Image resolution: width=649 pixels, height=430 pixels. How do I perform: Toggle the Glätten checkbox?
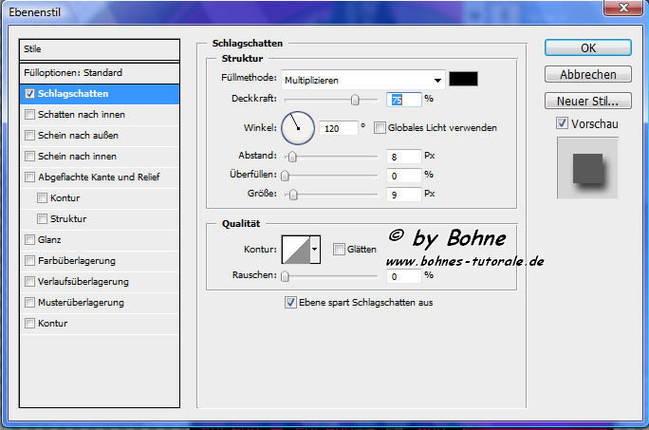point(339,249)
